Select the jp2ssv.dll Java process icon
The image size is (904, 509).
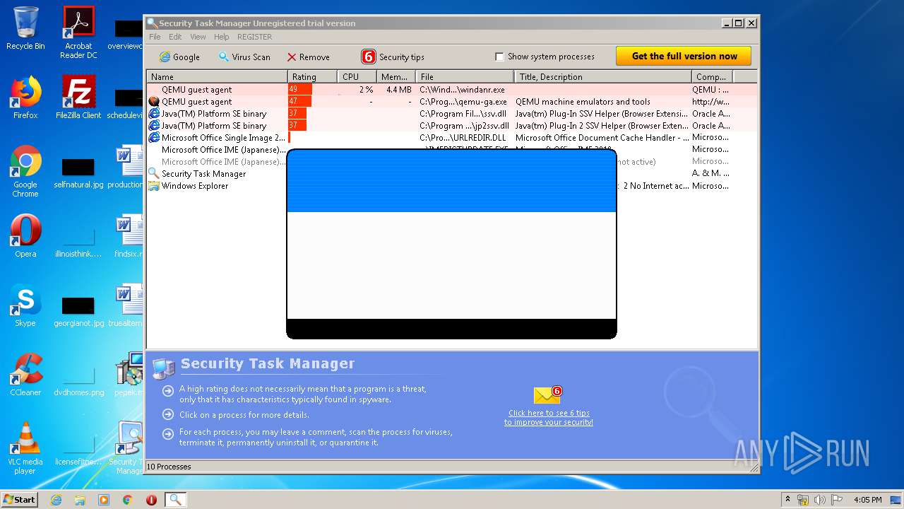pos(154,126)
